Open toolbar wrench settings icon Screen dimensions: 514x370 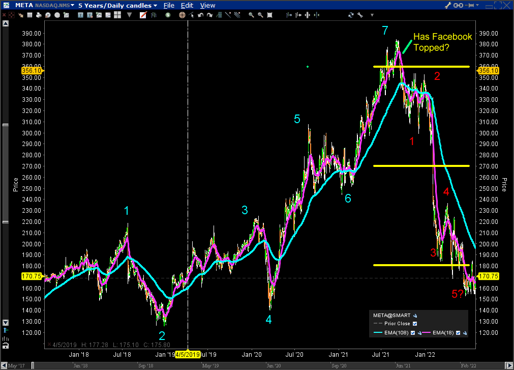click(360, 15)
